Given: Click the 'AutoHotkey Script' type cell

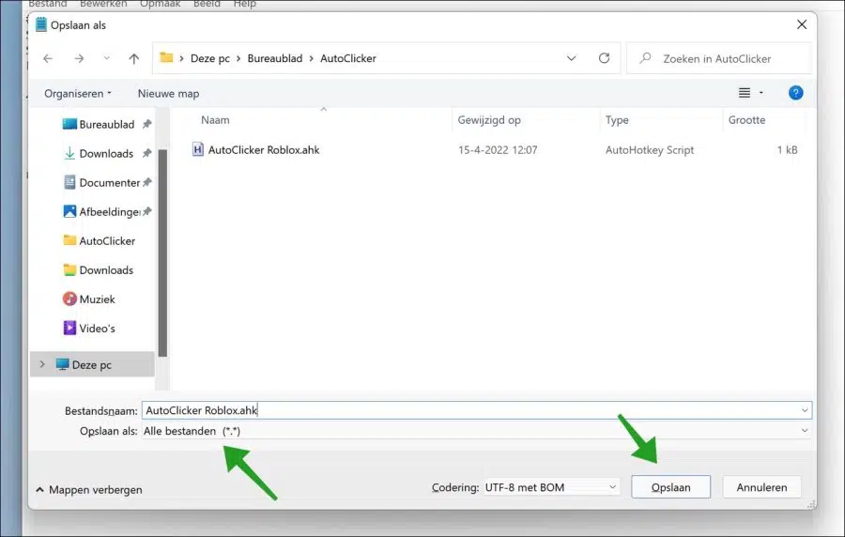Looking at the screenshot, I should (650, 149).
